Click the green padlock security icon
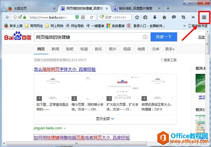This screenshot has width=211, height=147. click(x=25, y=17)
